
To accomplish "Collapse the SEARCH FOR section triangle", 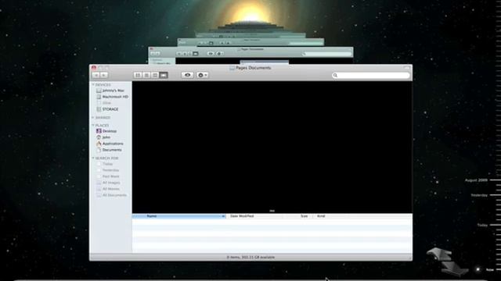I will [93, 158].
